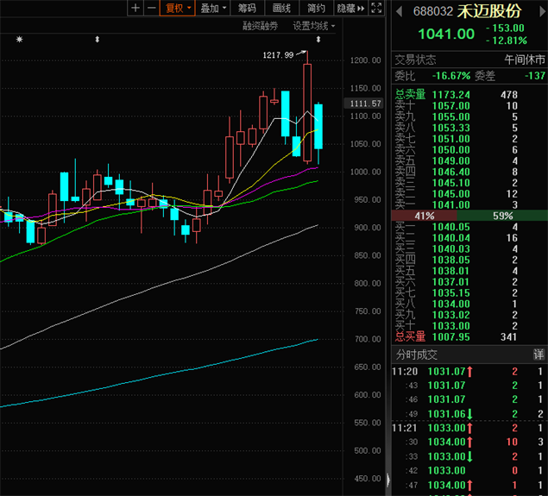The height and width of the screenshot is (496, 548).
Task: Open the 设置均线 moving average dropdown
Action: click(x=314, y=26)
